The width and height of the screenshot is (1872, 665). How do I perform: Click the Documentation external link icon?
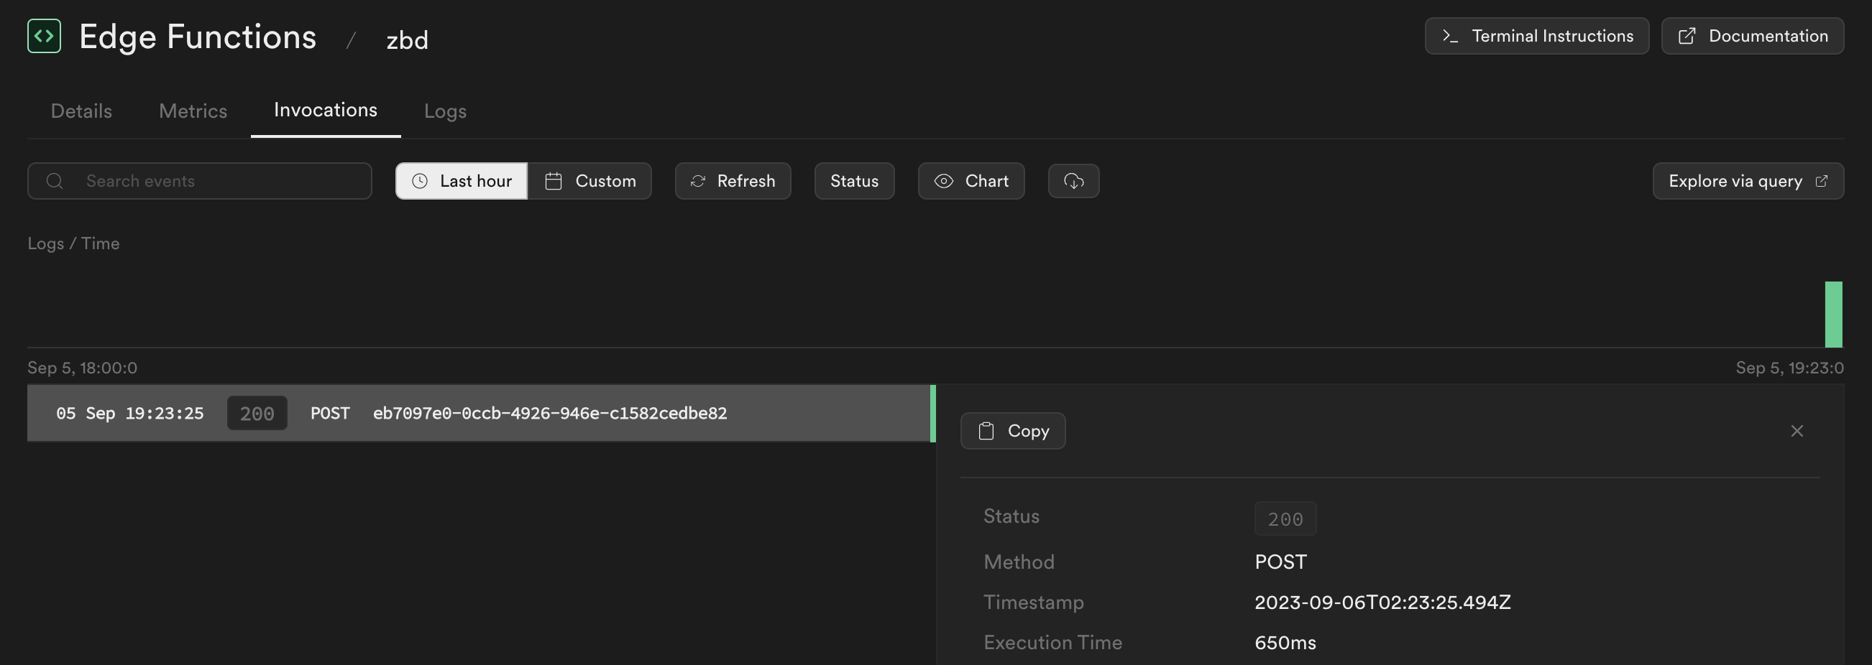click(1687, 35)
